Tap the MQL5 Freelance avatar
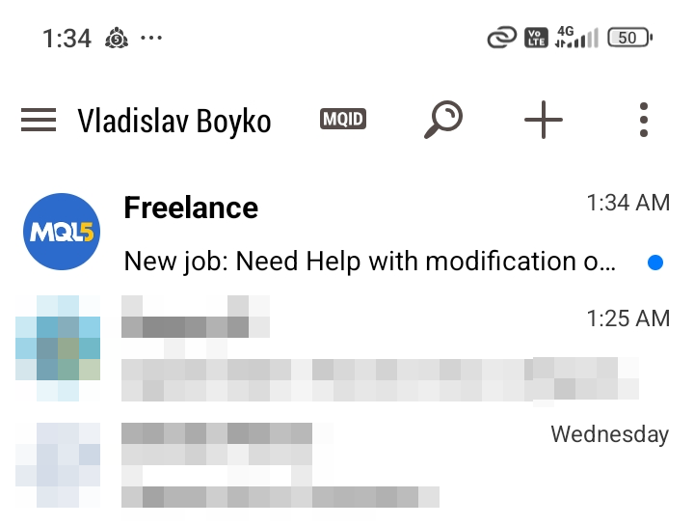This screenshot has width=694, height=526. point(62,233)
